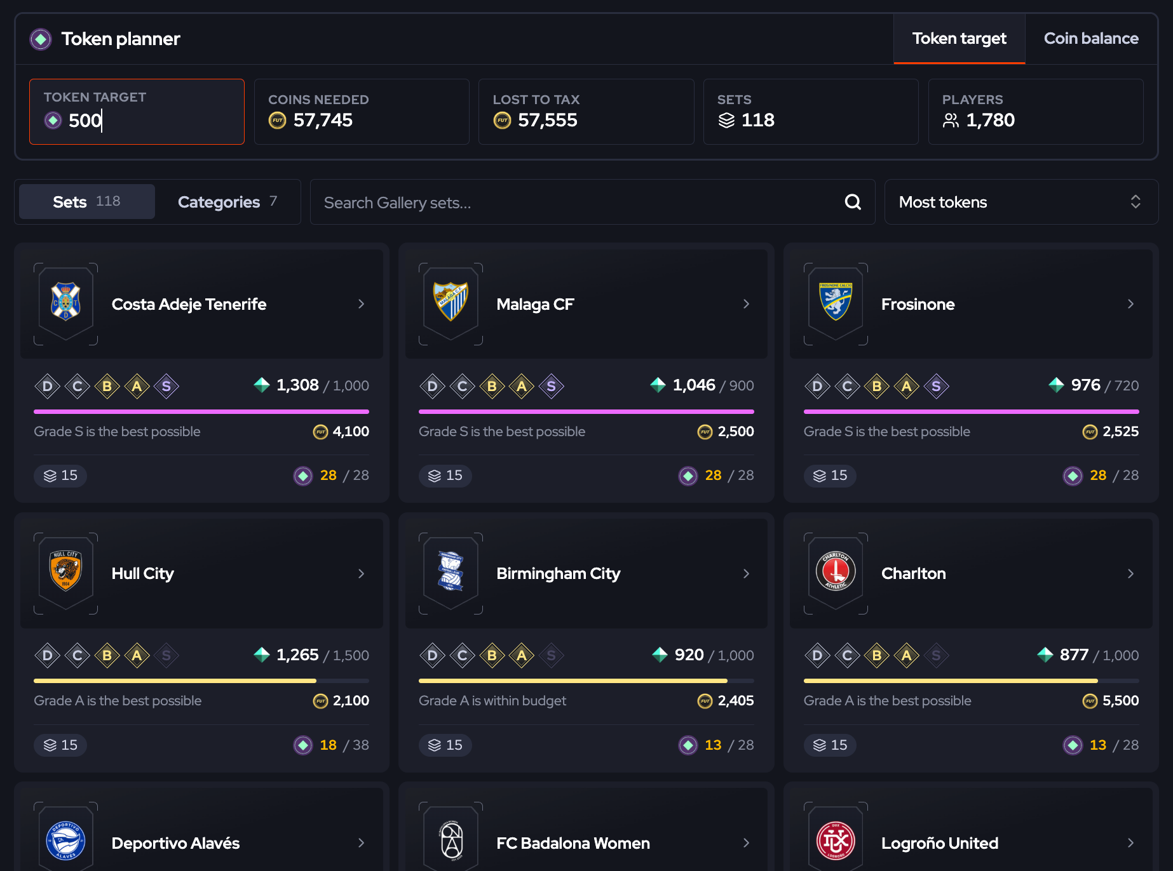Click 'Grade A is within budget' text

tap(492, 701)
